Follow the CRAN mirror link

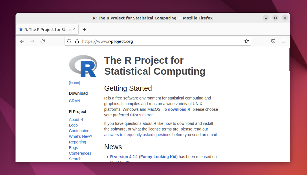[x=141, y=115]
